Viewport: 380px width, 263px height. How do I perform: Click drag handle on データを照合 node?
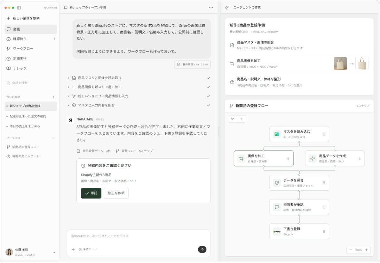[324, 183]
